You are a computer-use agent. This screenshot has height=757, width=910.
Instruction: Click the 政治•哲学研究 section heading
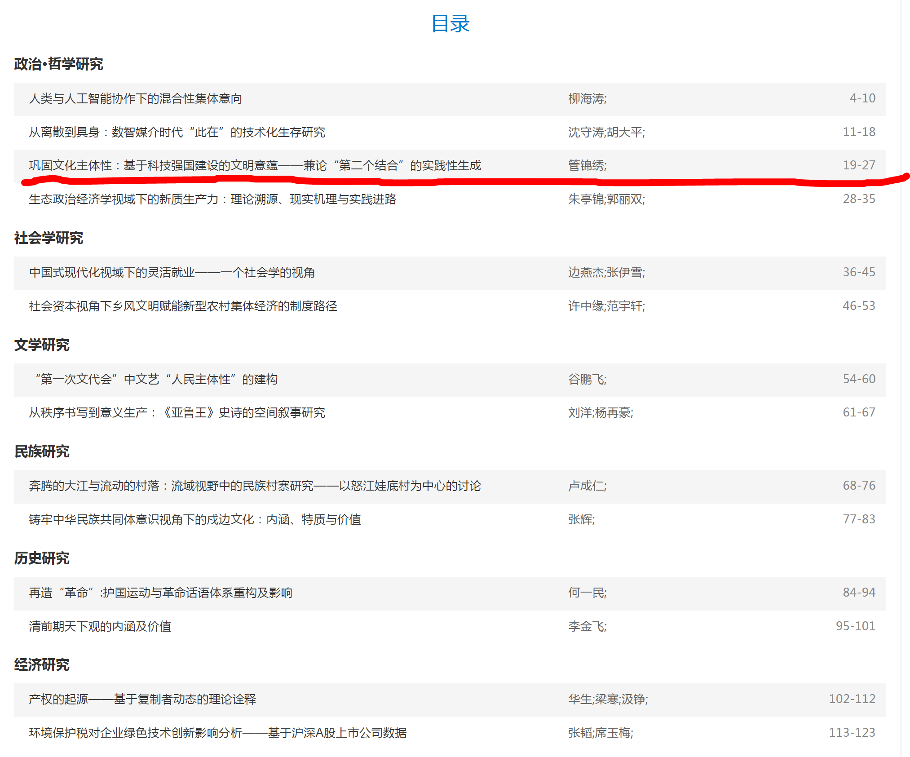point(58,64)
